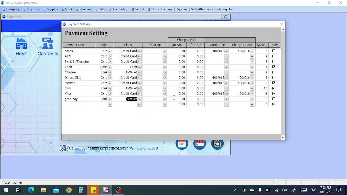Click the After Amt field for Amex
Screen dimensions: 347x195
(x=195, y=51)
